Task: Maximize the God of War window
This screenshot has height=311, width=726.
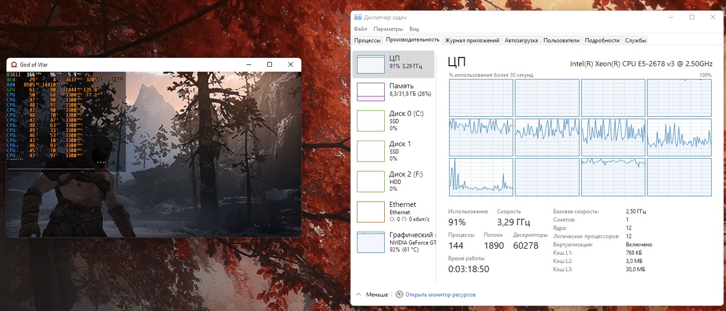Action: point(270,64)
